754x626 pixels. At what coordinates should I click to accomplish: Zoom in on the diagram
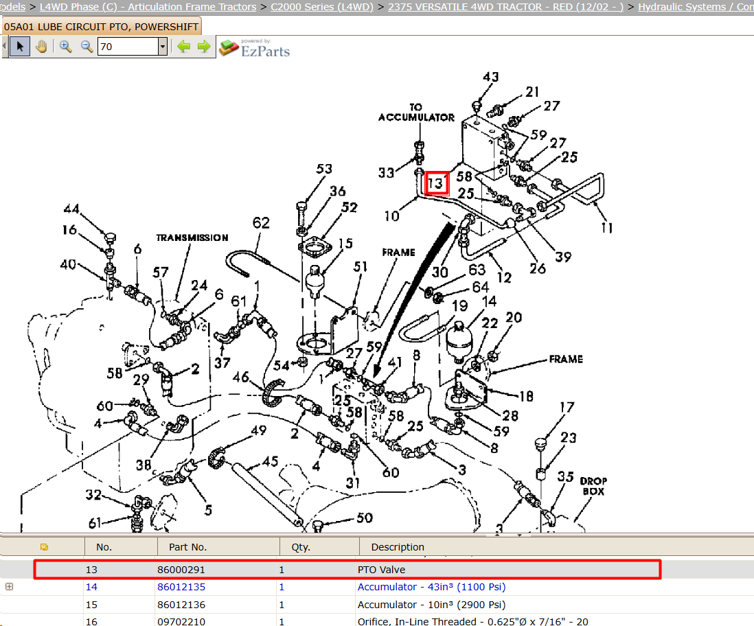(65, 47)
